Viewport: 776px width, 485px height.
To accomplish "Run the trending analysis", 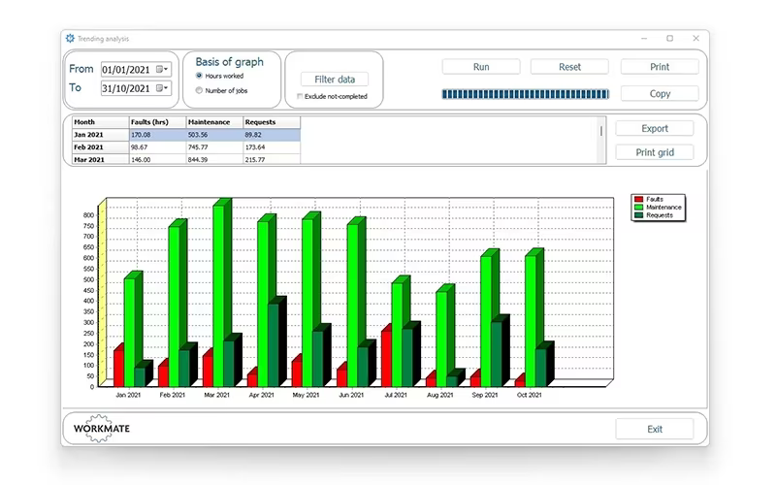I will [481, 67].
